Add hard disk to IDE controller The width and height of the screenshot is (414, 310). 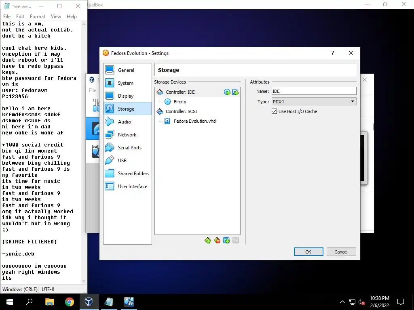pos(235,92)
